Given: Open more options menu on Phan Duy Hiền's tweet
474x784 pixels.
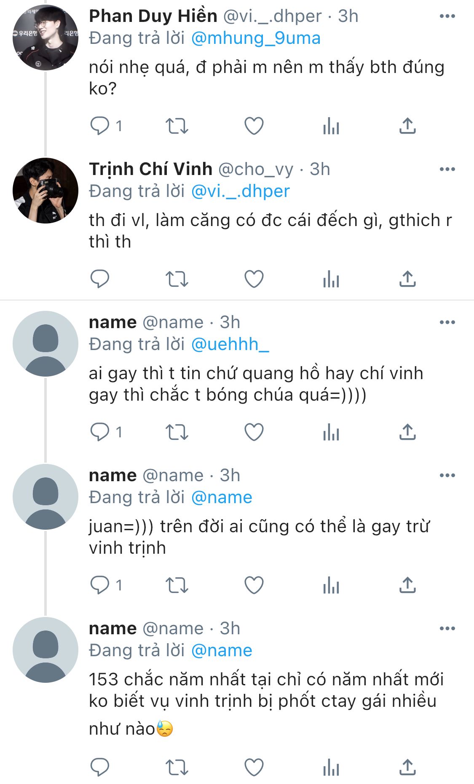Looking at the screenshot, I should coord(447,16).
